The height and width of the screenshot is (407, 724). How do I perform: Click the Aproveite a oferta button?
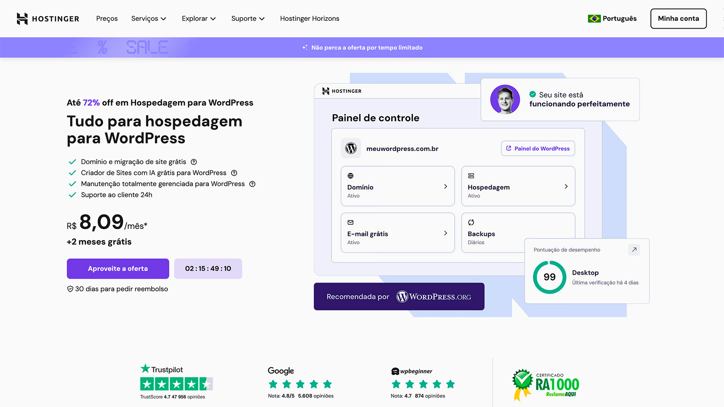(118, 269)
